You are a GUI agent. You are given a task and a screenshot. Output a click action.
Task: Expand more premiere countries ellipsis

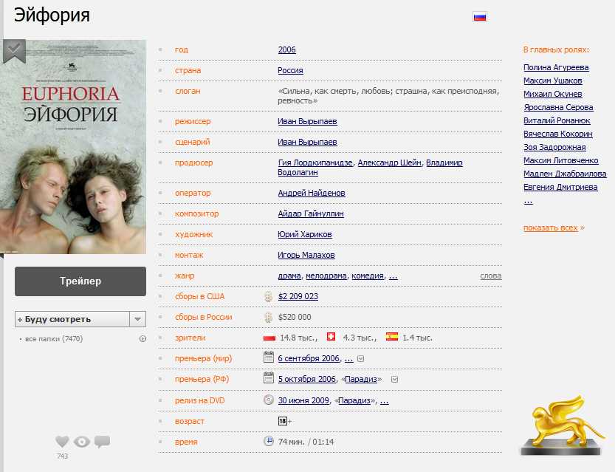coord(348,358)
